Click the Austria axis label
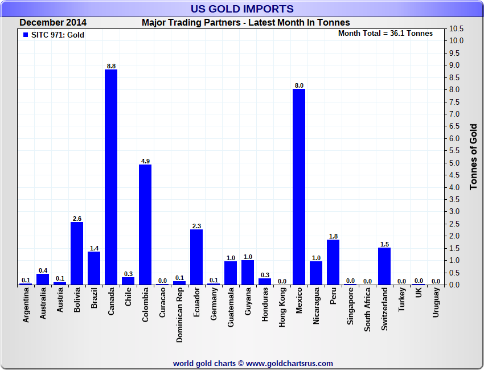484x370 pixels. pos(60,299)
